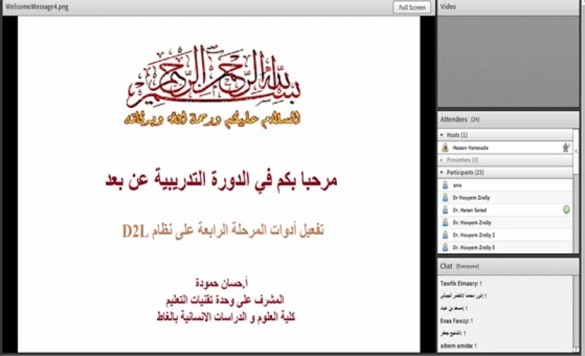Collapse the Participants (23) group

(442, 172)
